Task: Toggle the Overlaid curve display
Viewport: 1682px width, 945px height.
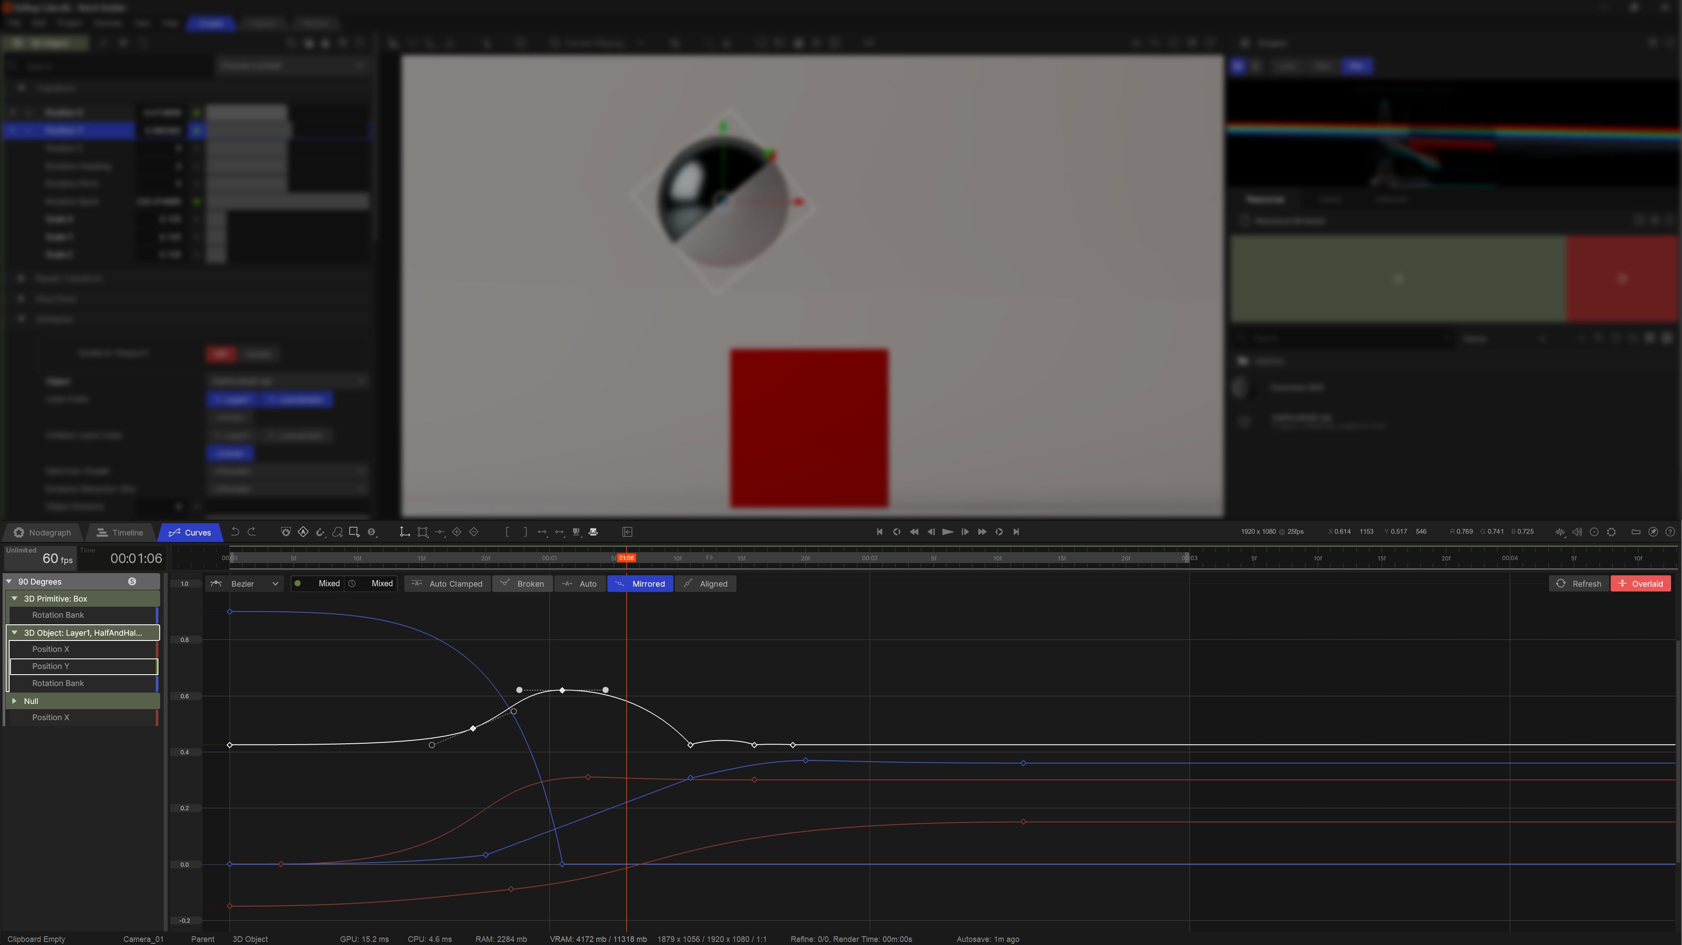Action: point(1640,584)
